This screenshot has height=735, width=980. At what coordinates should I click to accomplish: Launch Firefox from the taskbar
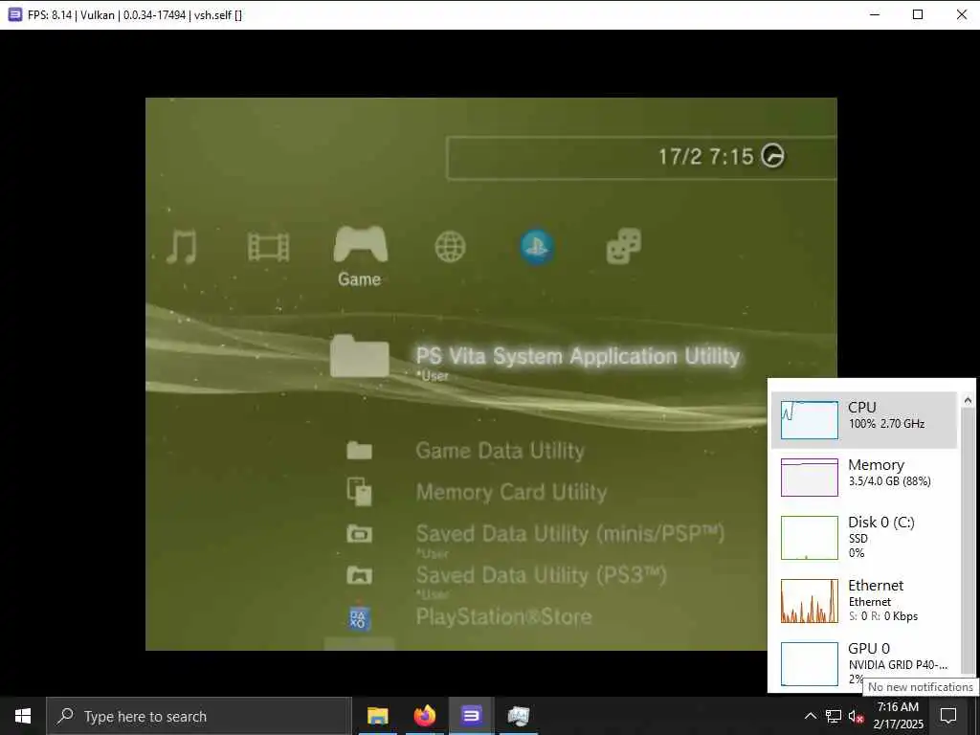point(424,716)
